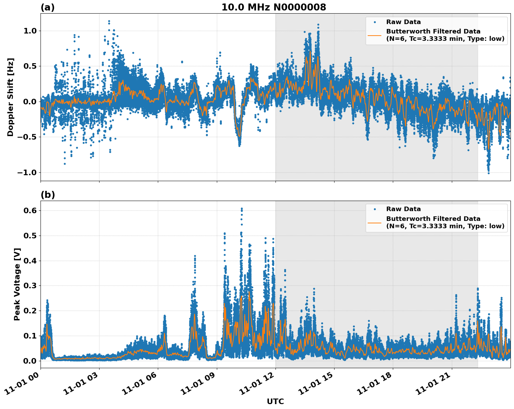Click the orange line sample in bottom panel legend
The height and width of the screenshot is (409, 514).
tap(374, 222)
